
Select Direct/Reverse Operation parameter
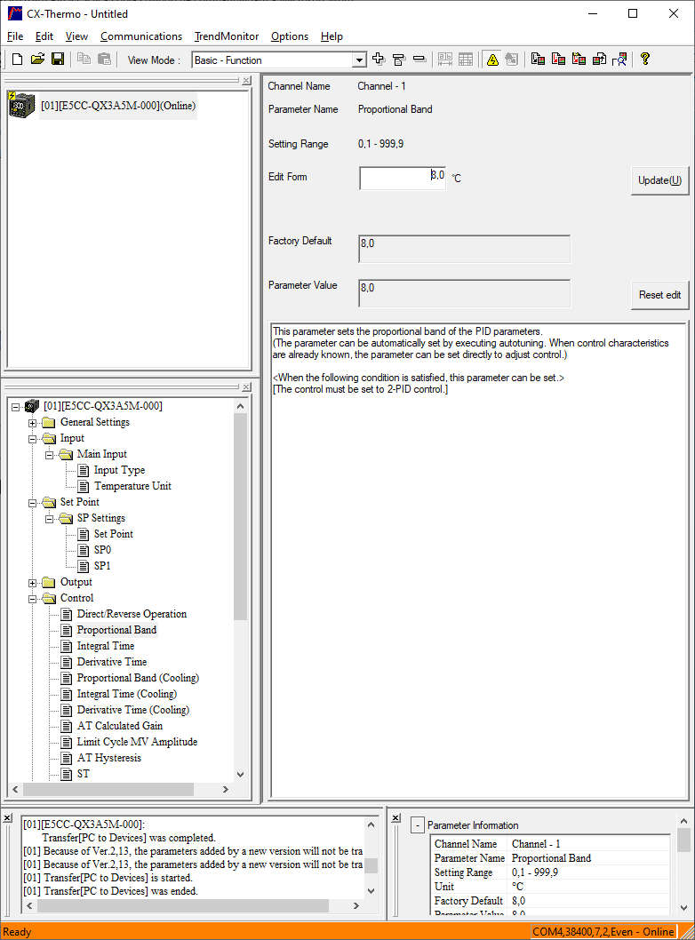coord(132,614)
